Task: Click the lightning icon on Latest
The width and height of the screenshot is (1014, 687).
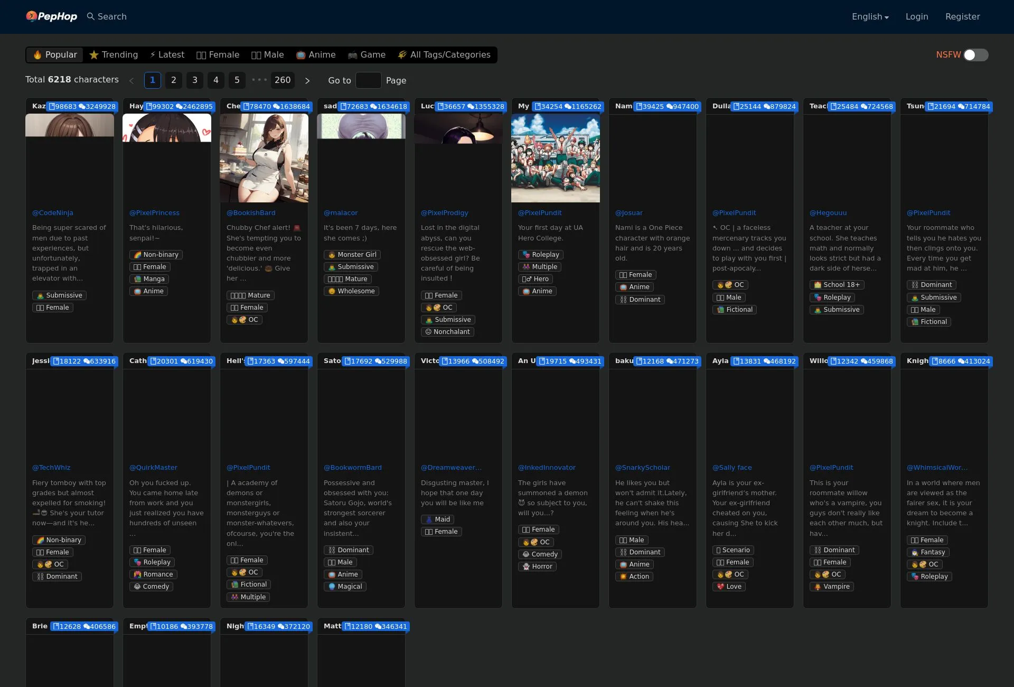Action: [x=153, y=55]
